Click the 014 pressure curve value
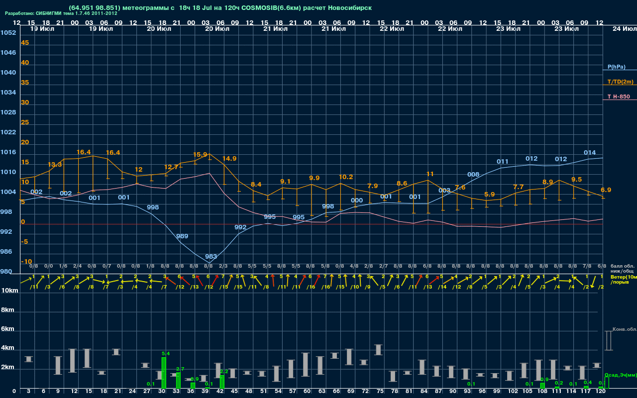This screenshot has height=398, width=637. tap(590, 153)
